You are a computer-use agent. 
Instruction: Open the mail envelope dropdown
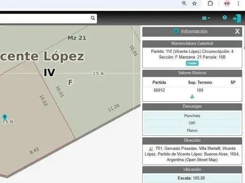pos(206,18)
